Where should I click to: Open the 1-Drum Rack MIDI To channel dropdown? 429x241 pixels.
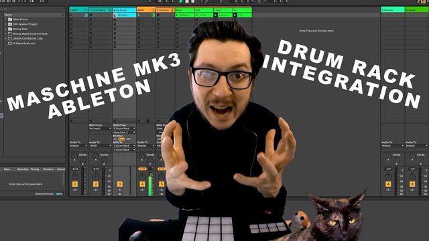click(124, 149)
